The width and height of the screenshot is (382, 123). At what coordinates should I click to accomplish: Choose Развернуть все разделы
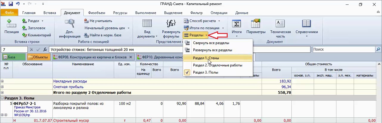[x=218, y=50]
